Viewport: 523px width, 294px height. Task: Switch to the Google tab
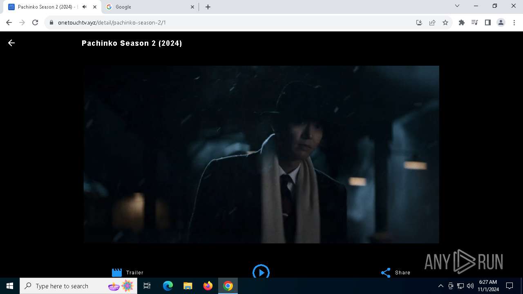click(149, 7)
